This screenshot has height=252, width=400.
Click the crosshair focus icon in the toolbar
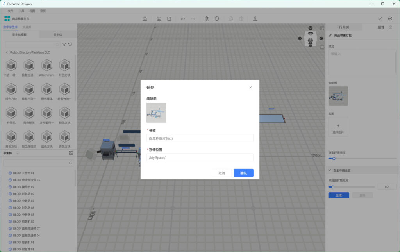pyautogui.click(x=217, y=19)
